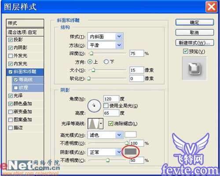Click the 新建样式 button

point(194,43)
